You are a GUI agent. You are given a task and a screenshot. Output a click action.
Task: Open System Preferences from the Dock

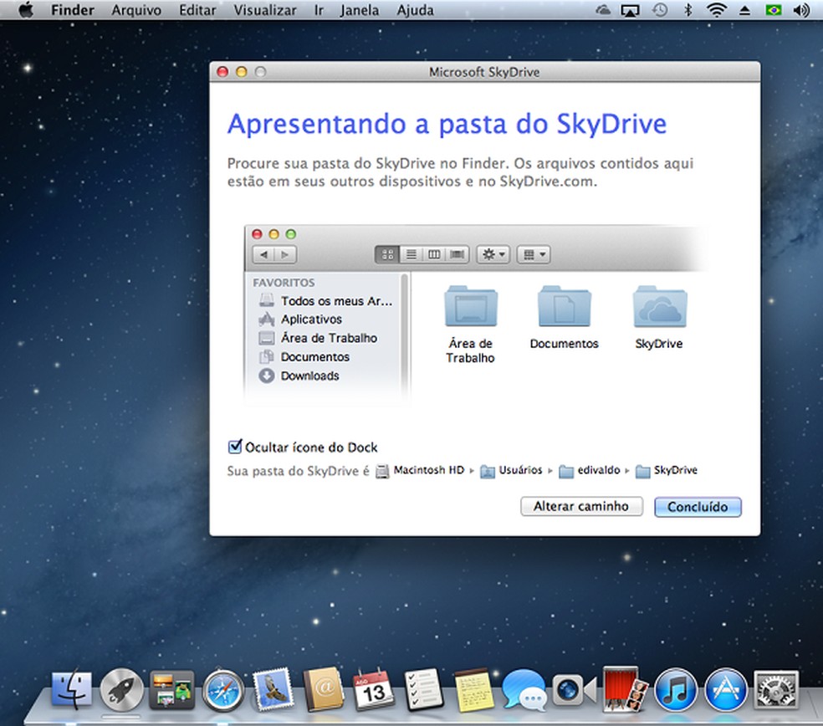pos(775,691)
